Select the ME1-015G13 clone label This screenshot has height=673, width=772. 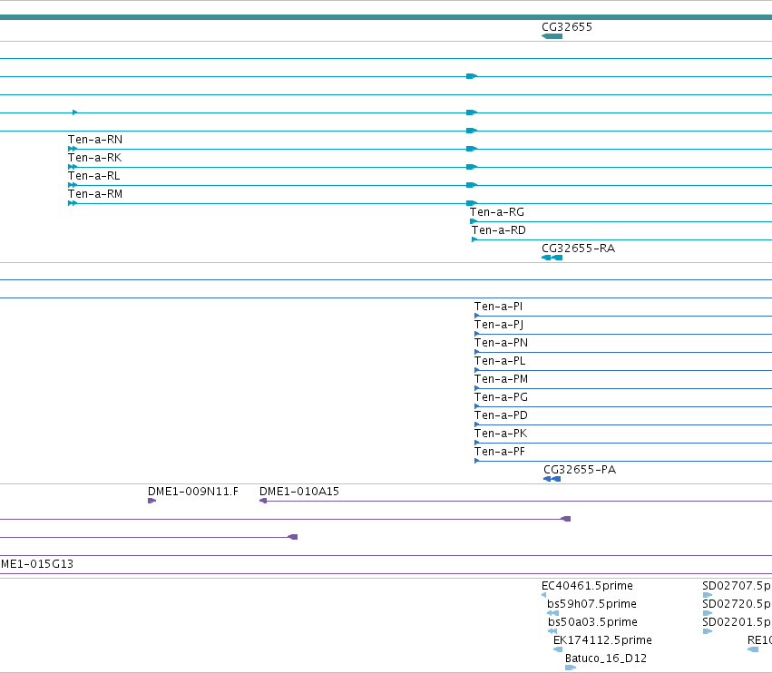click(x=37, y=564)
